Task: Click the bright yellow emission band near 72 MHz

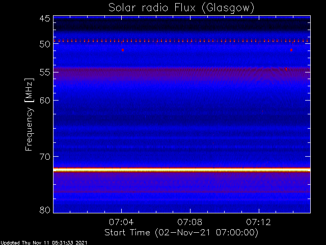Action: point(182,170)
